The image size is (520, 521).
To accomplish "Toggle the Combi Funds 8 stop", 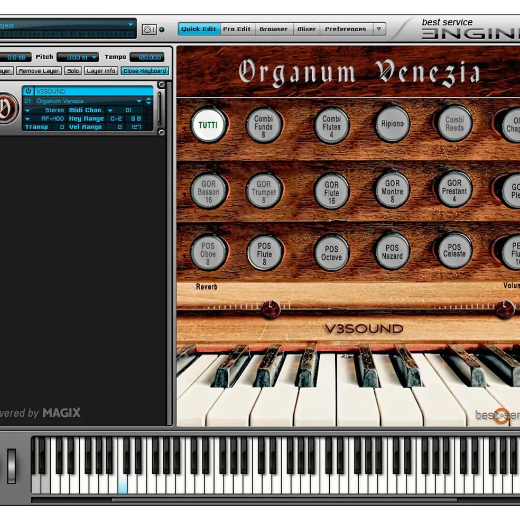I will tap(264, 125).
